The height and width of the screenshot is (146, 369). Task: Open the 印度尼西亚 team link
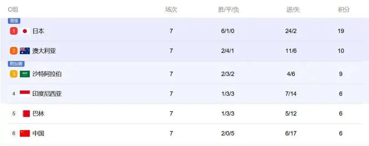(x=47, y=94)
